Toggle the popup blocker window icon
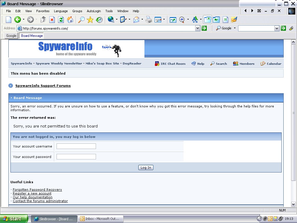The image size is (297, 223). (207, 19)
